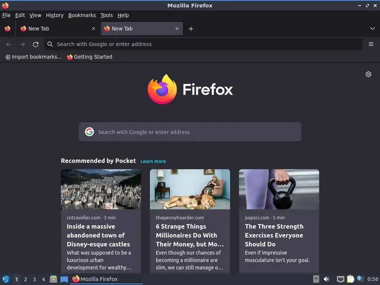Close the active second New Tab
Screen dimensions: 380x285
177,29
